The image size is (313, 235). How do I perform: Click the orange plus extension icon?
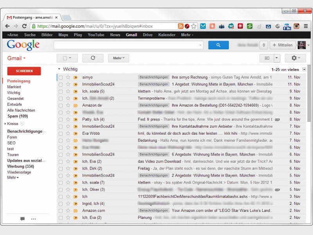coord(212,26)
